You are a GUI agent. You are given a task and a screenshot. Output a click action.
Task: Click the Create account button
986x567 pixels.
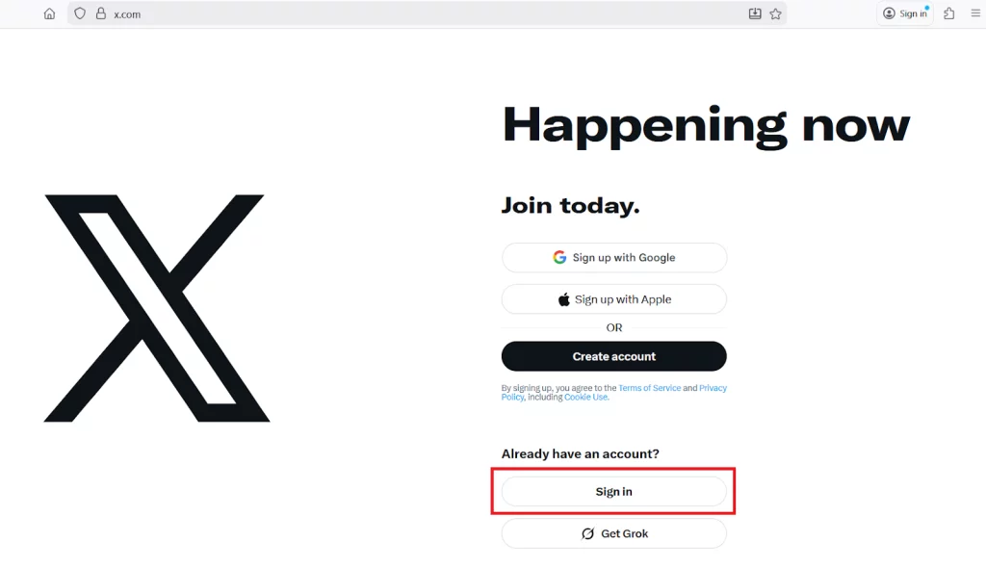[613, 355]
